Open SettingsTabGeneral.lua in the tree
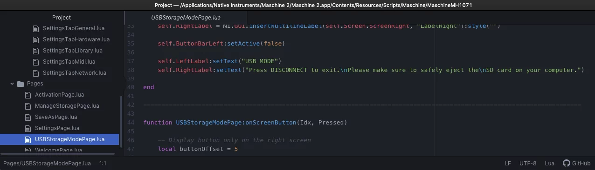Viewport: 595px width, 170px height. (x=73, y=28)
